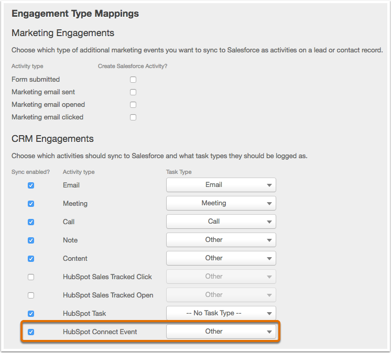The height and width of the screenshot is (353, 391).
Task: Uncheck the Note sync checkbox
Action: [31, 240]
